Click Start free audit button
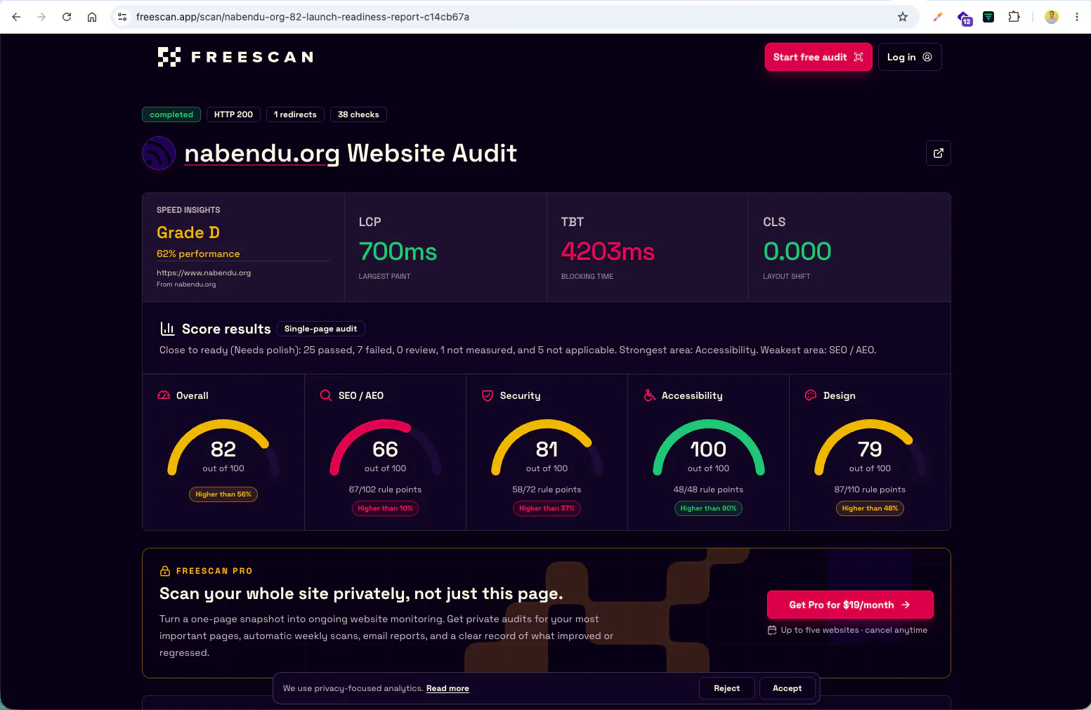The width and height of the screenshot is (1091, 710). [x=818, y=57]
